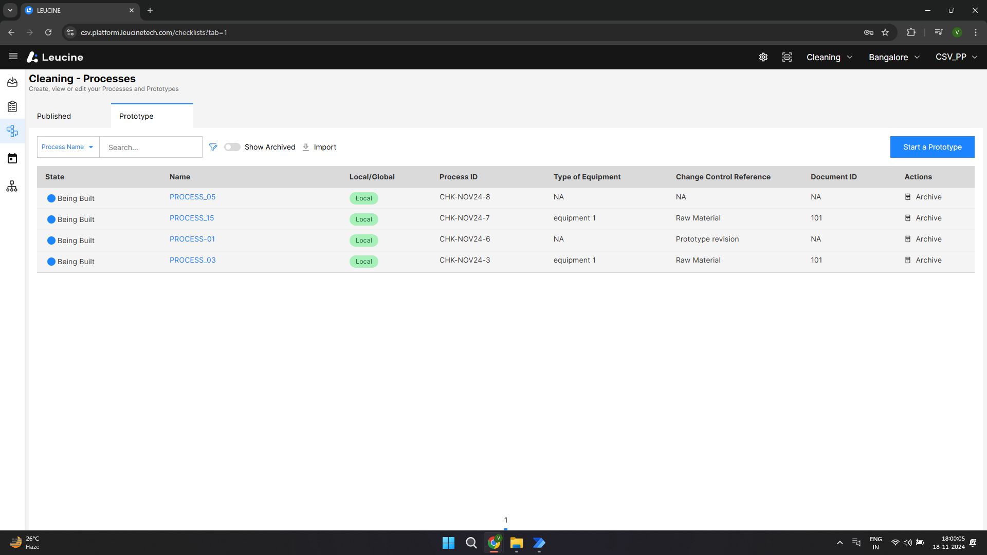The height and width of the screenshot is (555, 987).
Task: Enable the Show Archived toggle
Action: pyautogui.click(x=232, y=147)
